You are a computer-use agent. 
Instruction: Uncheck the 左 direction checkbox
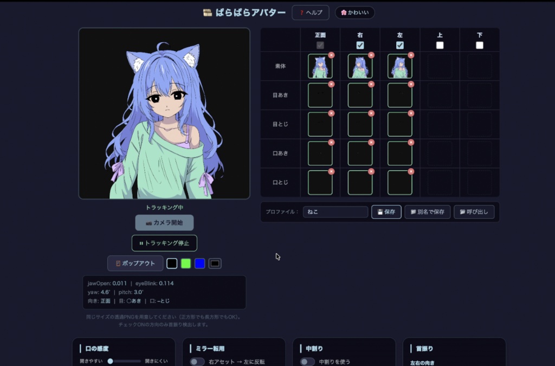coord(400,46)
